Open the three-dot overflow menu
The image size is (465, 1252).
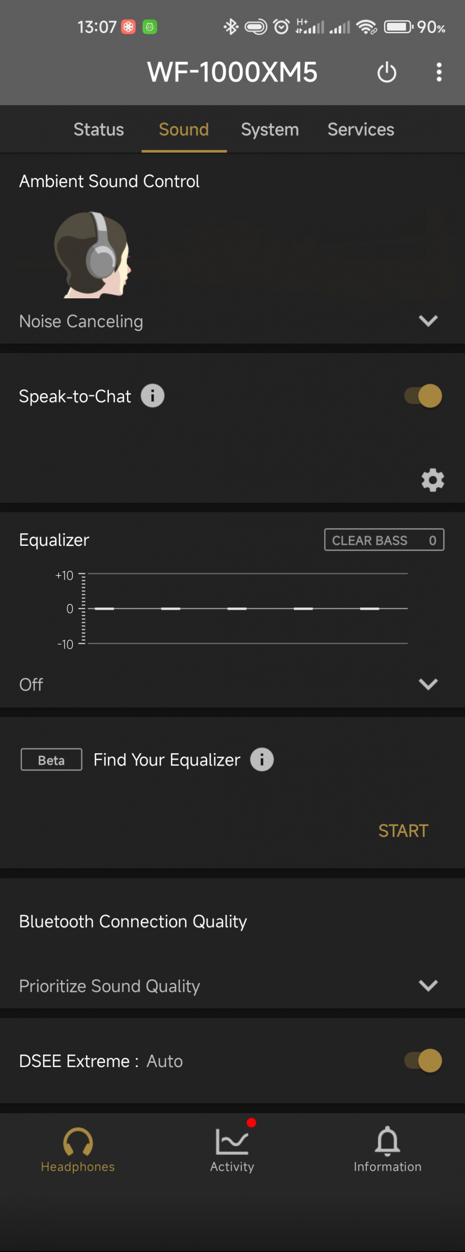pyautogui.click(x=439, y=72)
